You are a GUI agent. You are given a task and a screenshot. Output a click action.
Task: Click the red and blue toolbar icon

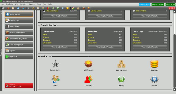[23, 8]
